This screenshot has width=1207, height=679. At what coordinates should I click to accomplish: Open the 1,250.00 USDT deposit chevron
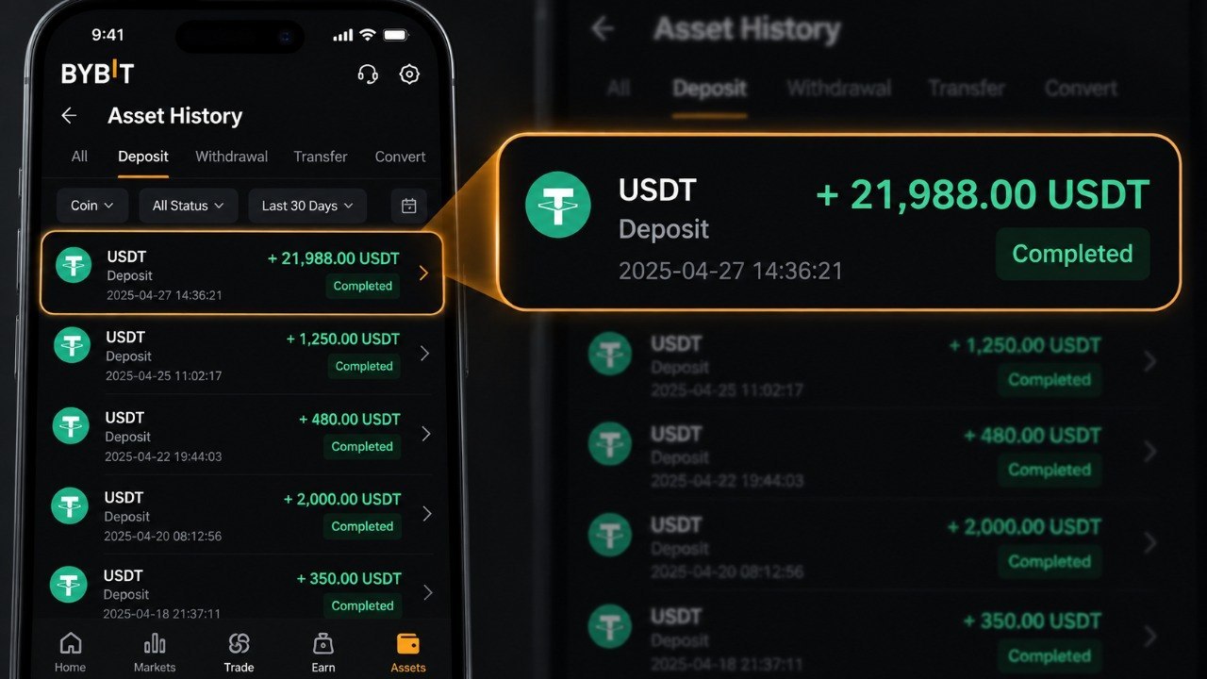click(424, 354)
